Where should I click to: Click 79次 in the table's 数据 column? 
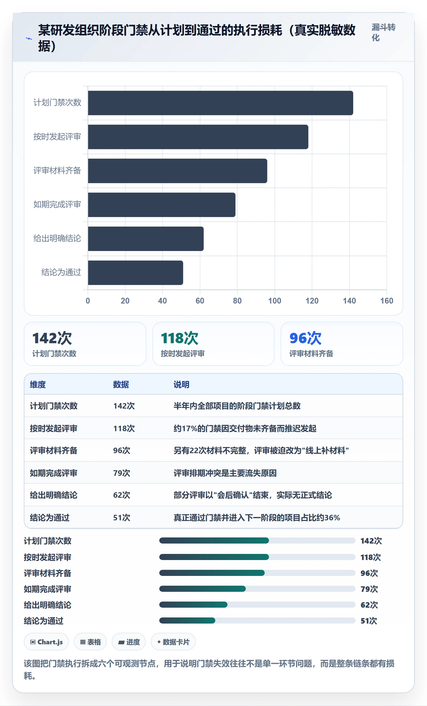click(122, 473)
